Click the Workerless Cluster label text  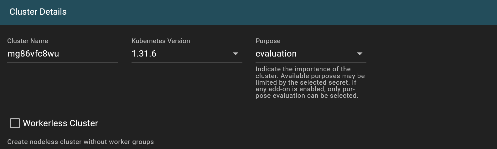click(60, 123)
